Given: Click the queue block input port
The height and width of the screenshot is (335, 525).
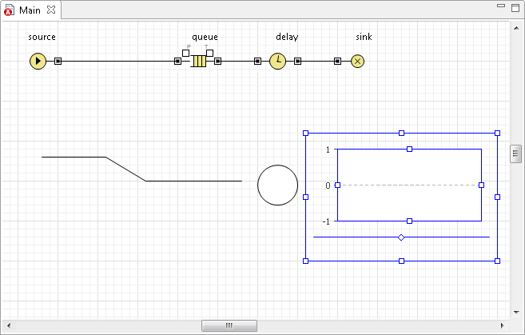Looking at the screenshot, I should click(177, 62).
